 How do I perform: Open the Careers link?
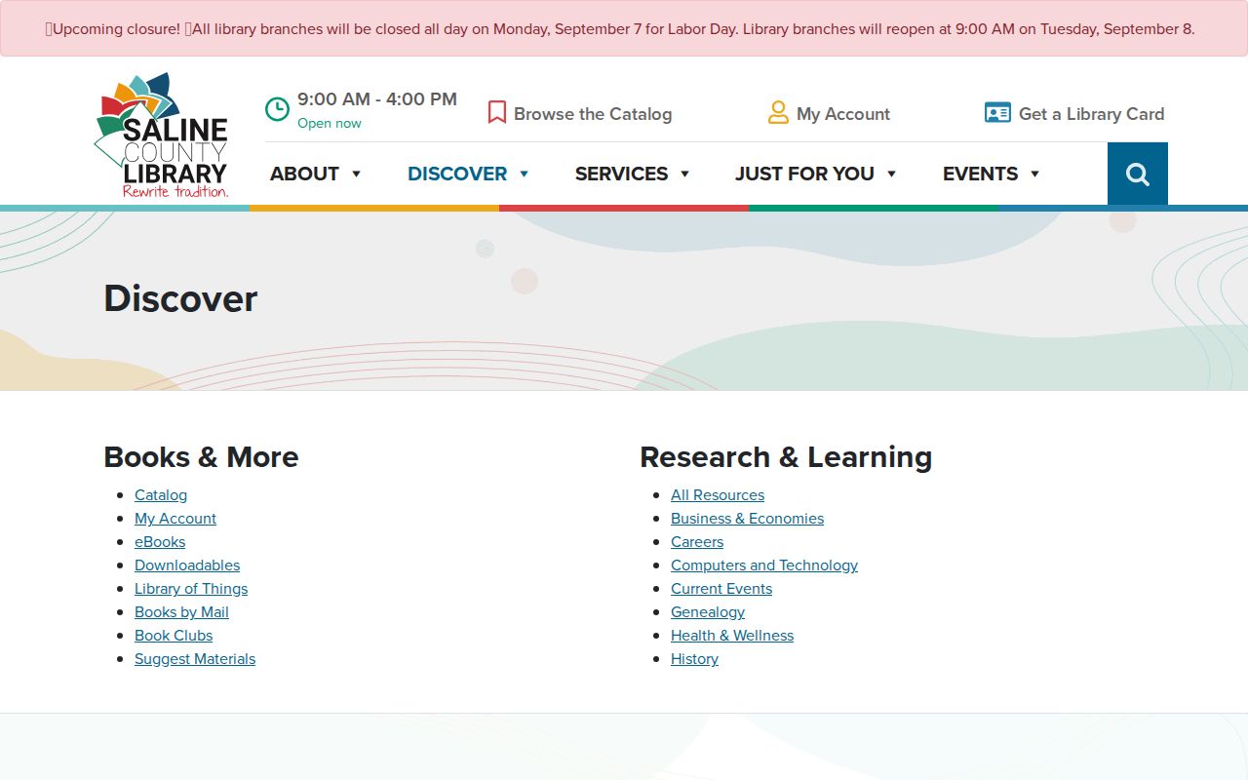coord(697,542)
